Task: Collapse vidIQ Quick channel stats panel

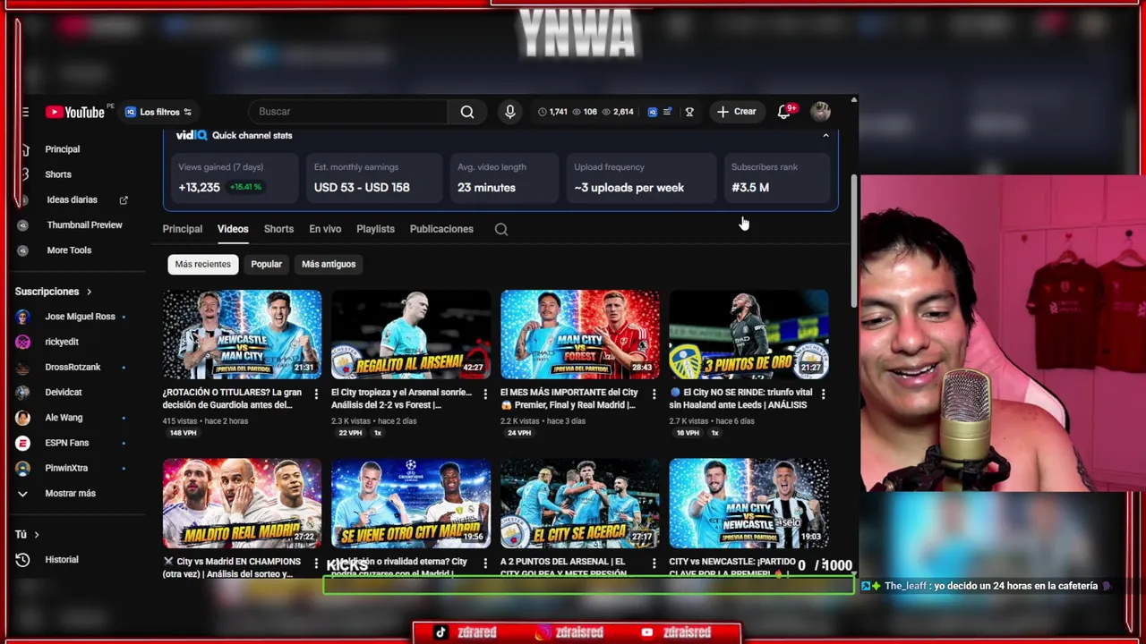Action: [x=825, y=135]
